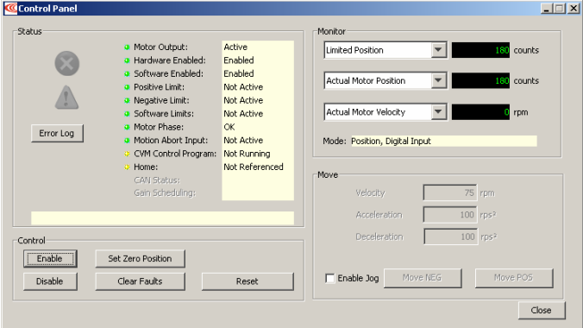
Task: Click the Clear Faults button
Action: point(141,281)
